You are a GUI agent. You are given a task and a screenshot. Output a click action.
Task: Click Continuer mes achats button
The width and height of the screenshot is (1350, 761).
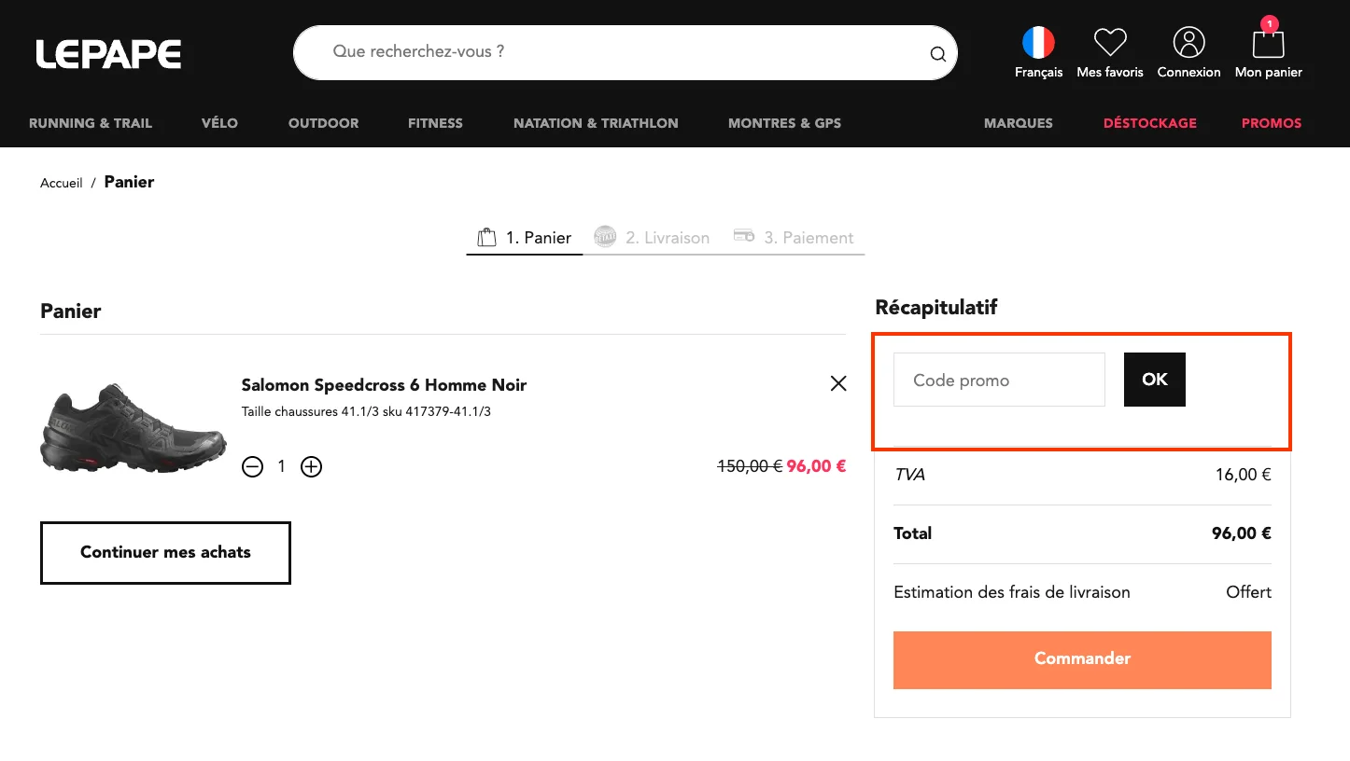[165, 552]
